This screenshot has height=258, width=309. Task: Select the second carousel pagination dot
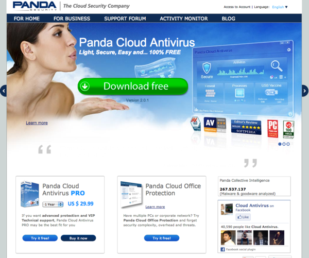tap(284, 144)
